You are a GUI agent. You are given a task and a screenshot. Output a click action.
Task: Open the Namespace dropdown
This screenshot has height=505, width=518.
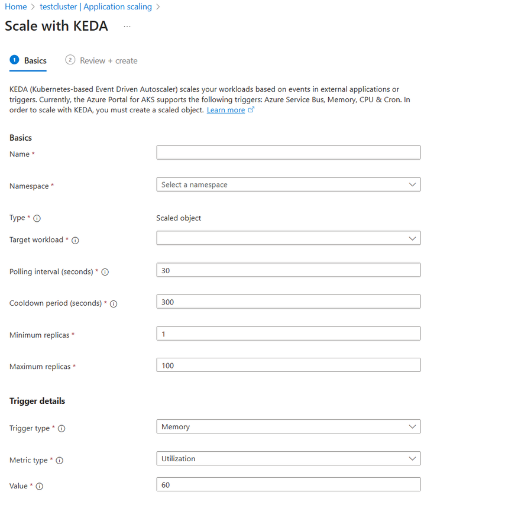point(288,184)
